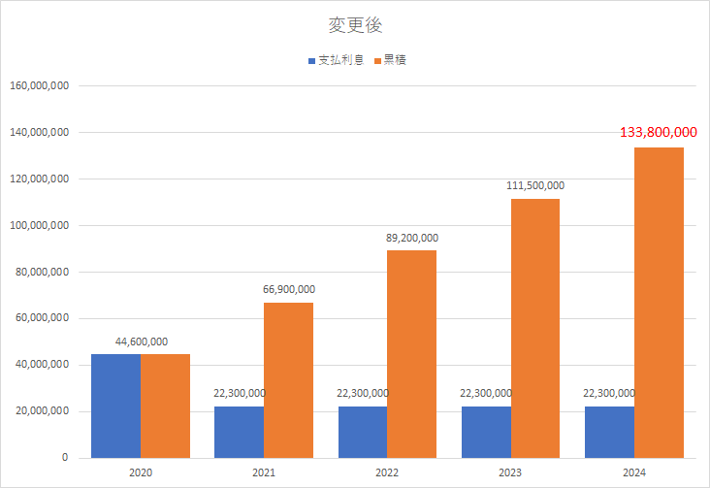Click the 89,200,000 data label
Screen dimensions: 710x488
click(412, 238)
